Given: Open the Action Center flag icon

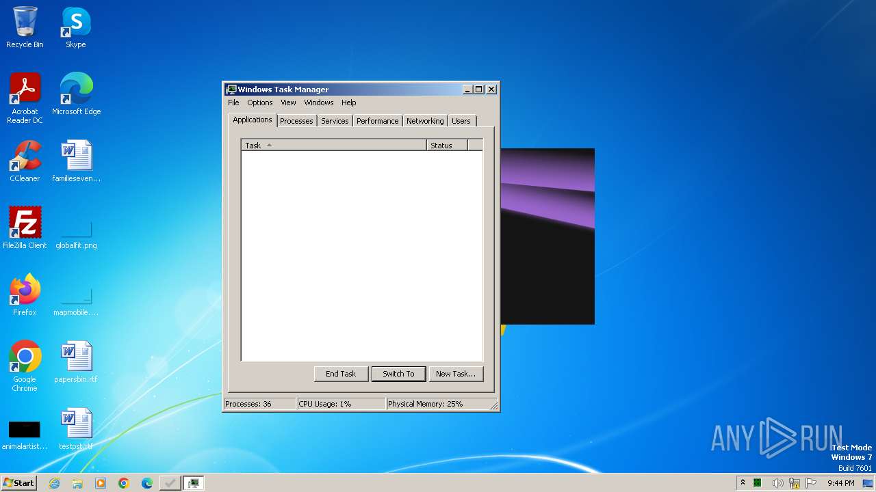Looking at the screenshot, I should pos(811,483).
